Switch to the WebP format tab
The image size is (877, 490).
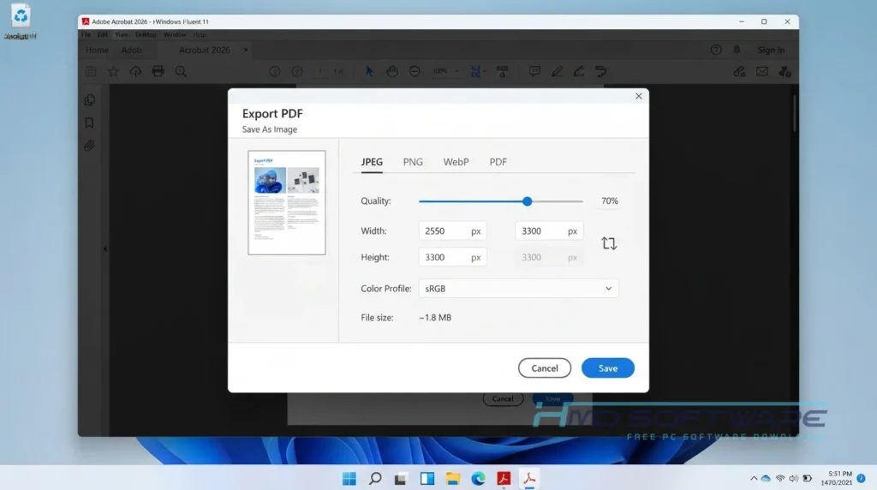click(x=456, y=162)
